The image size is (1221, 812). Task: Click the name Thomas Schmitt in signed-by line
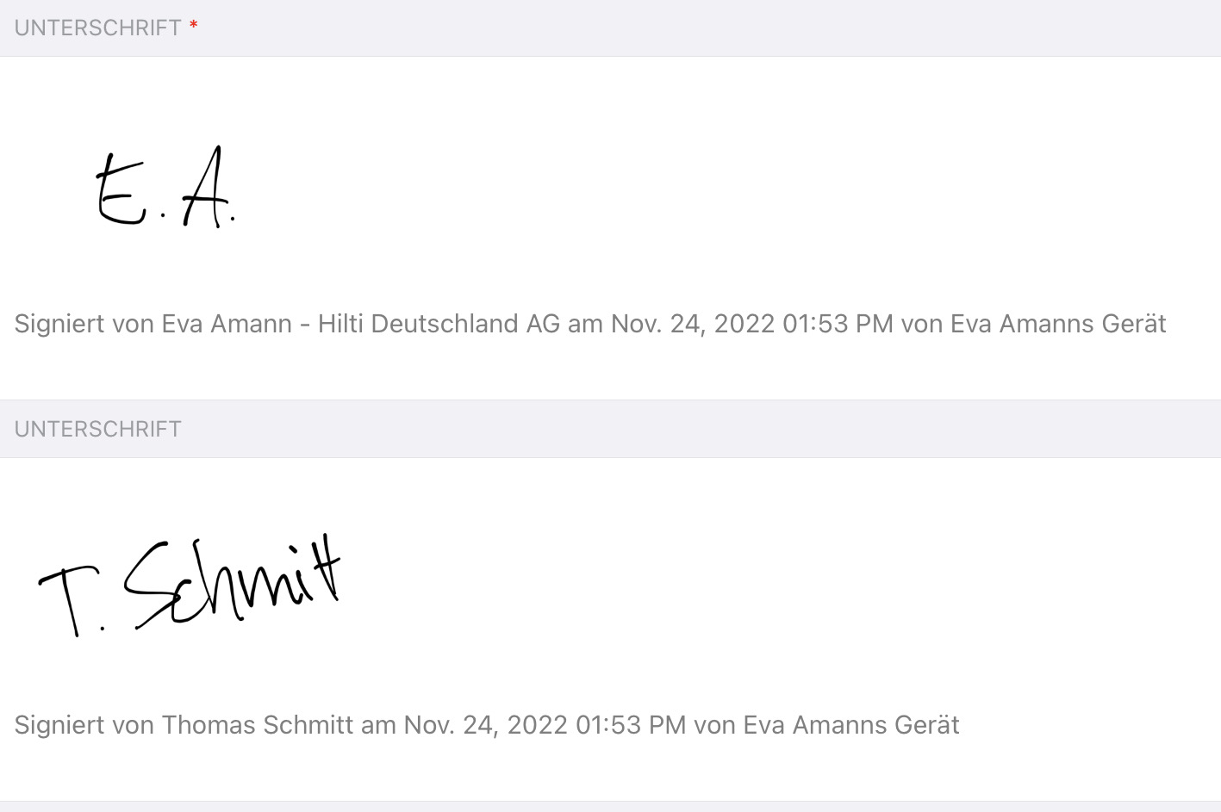click(258, 725)
